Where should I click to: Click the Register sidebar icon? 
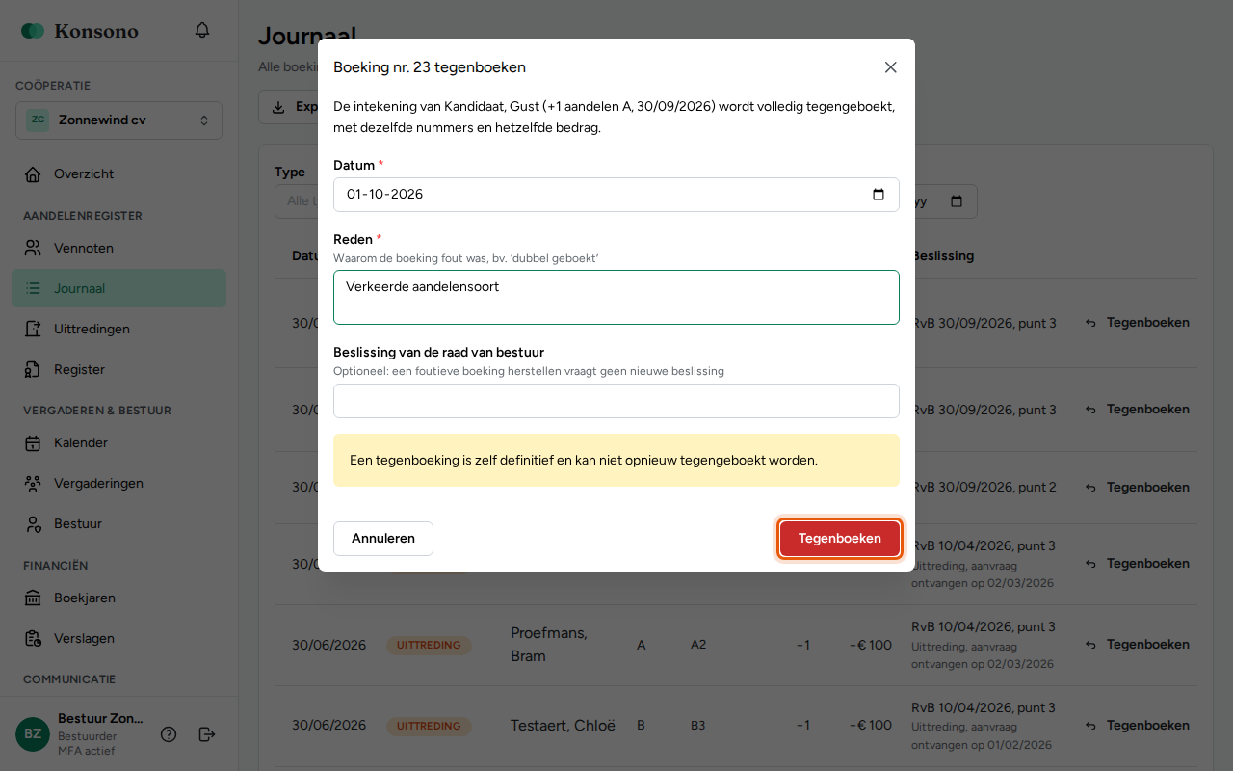(x=33, y=370)
